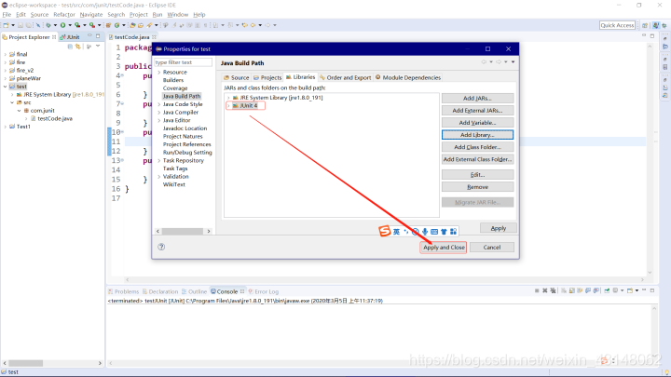The image size is (671, 377).
Task: Click Link with Editor in Project Explorer
Action: (78, 47)
